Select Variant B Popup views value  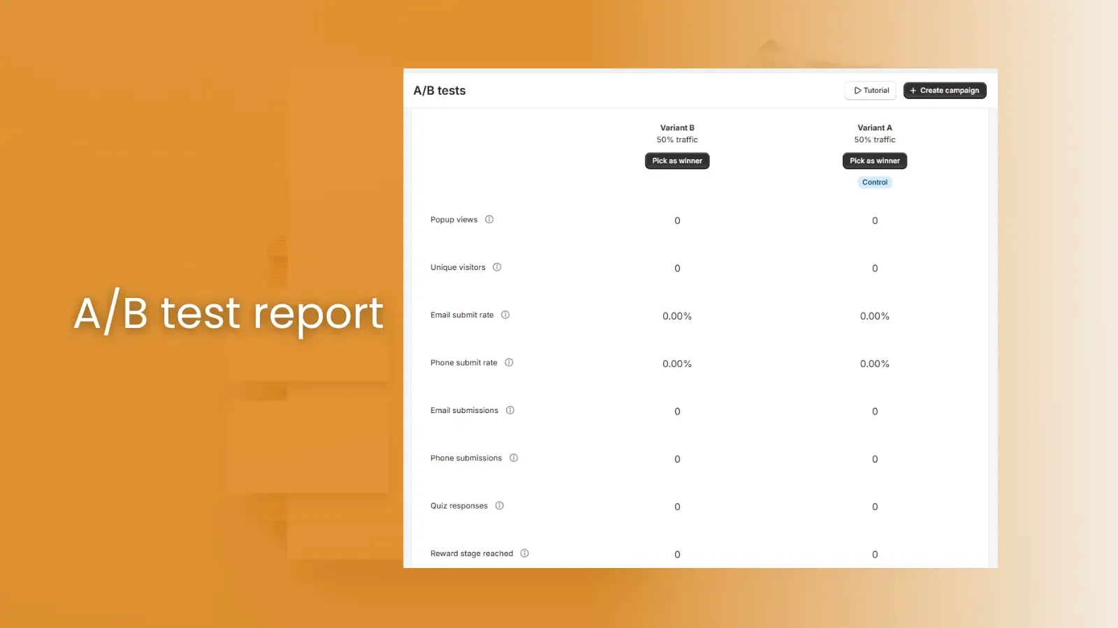[677, 220]
